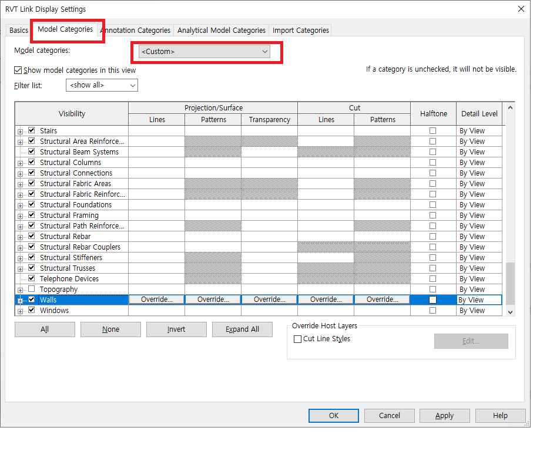Click Cut Lines Override button for Walls
The width and height of the screenshot is (550, 451).
click(326, 299)
